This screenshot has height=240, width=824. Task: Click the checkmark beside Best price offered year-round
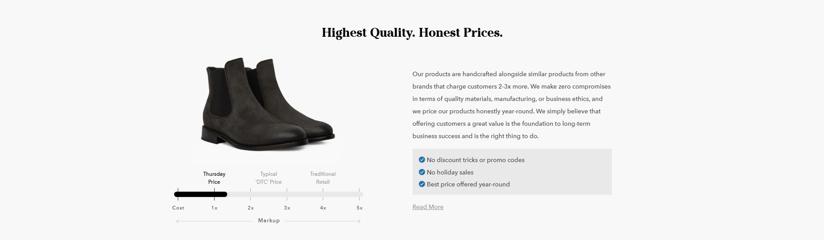pyautogui.click(x=422, y=184)
